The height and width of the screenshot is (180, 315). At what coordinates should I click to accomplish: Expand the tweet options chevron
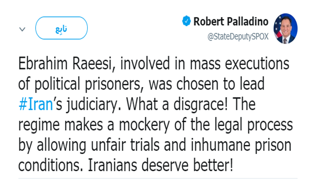22,29
